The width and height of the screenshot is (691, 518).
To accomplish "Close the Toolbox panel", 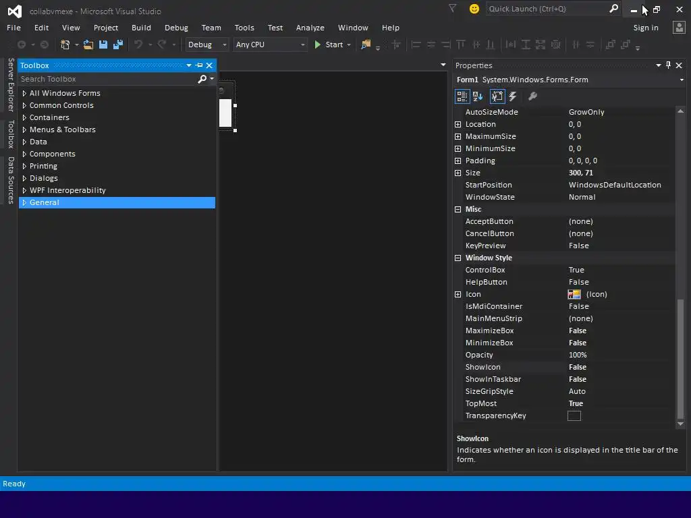I will 209,65.
